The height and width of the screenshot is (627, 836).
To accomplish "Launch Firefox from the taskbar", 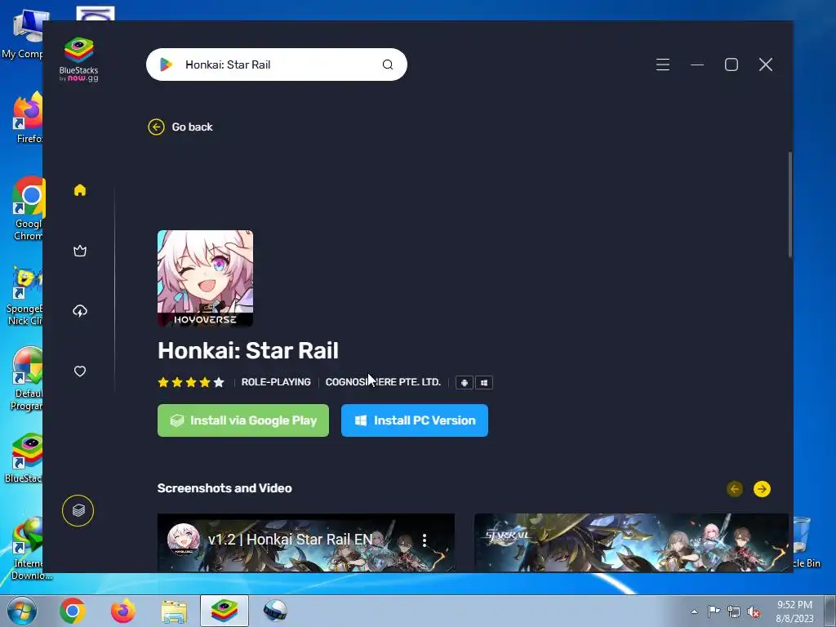I will click(123, 611).
